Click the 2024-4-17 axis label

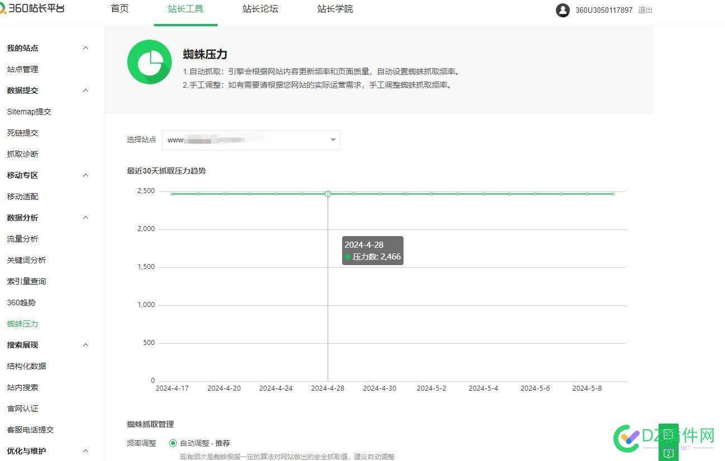[x=172, y=388]
